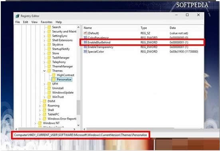Select the WinTrust folder icon
The image size is (220, 151).
click(49, 97)
